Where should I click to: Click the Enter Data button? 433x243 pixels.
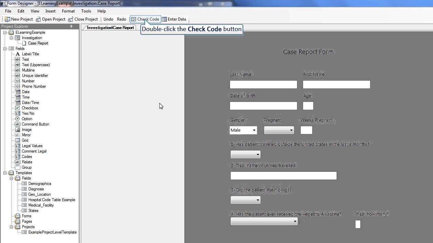(x=174, y=19)
